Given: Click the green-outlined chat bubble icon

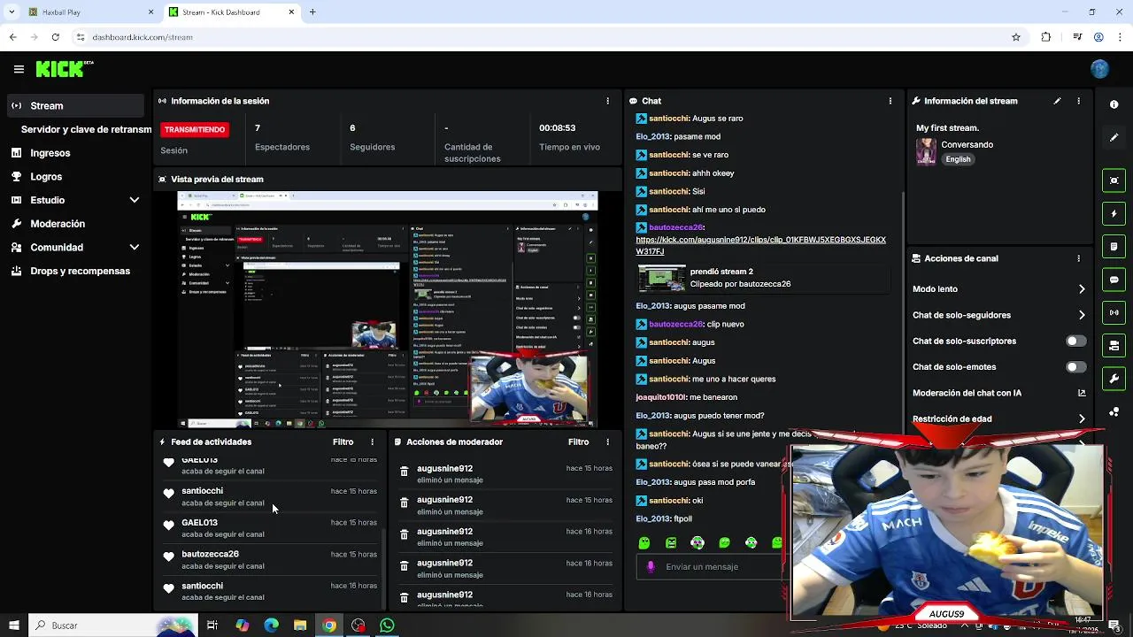Looking at the screenshot, I should click(1114, 280).
